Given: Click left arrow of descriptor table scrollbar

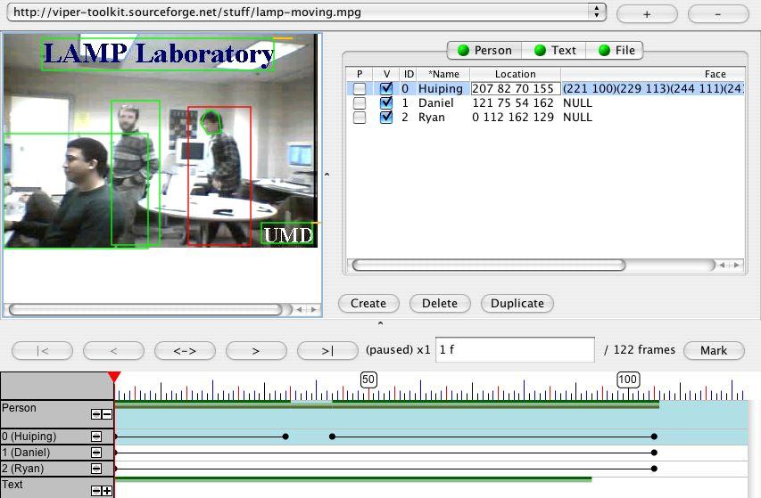Looking at the screenshot, I should click(722, 265).
